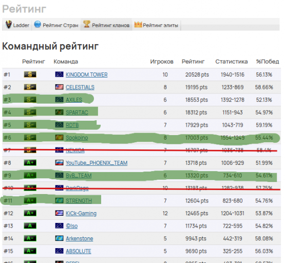Image resolution: width=285 pixels, height=263 pixels.
Task: Click the 54.97% win rate cell
Action: click(x=264, y=112)
